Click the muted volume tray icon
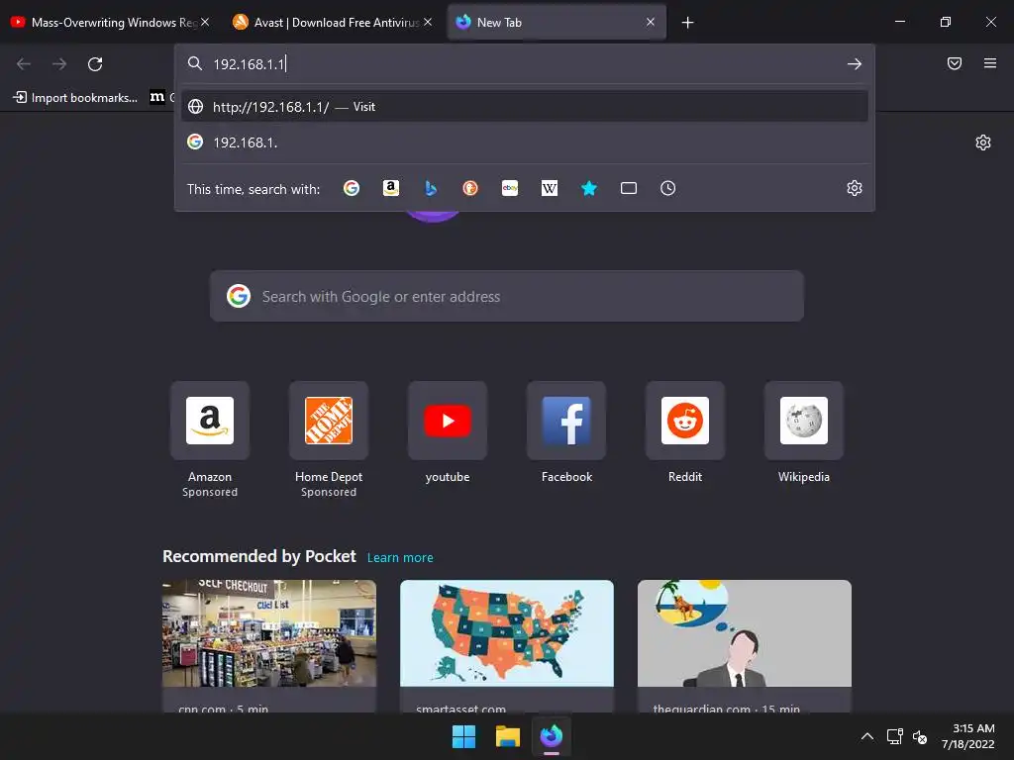1014x760 pixels. (920, 736)
